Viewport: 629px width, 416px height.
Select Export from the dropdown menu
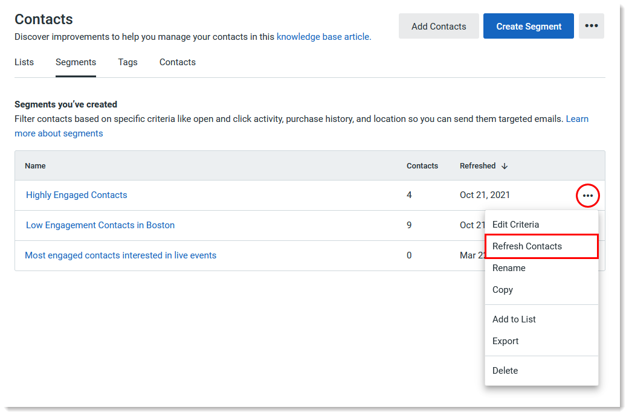(505, 341)
